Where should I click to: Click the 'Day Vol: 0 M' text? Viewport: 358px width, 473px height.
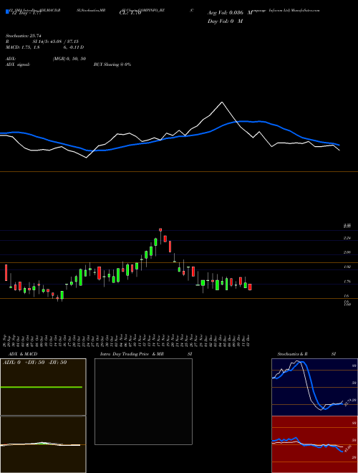coord(225,21)
